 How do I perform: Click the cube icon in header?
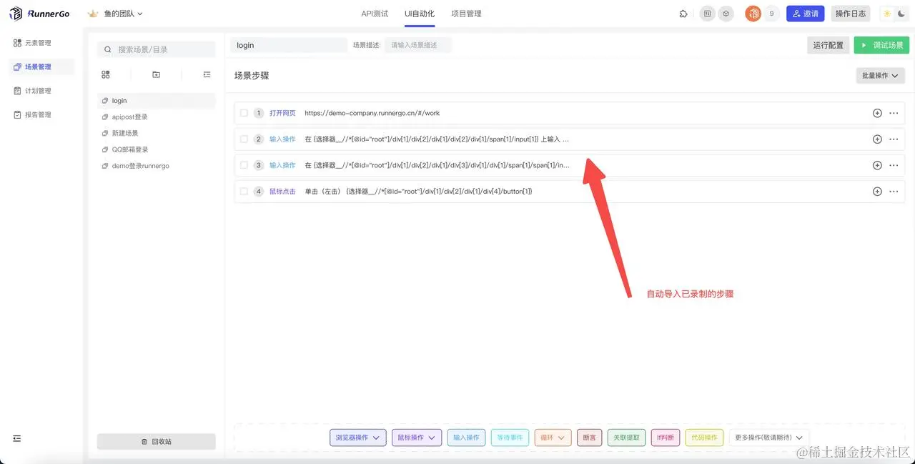(726, 14)
